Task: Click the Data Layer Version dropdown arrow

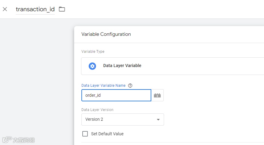Action: tap(158, 120)
